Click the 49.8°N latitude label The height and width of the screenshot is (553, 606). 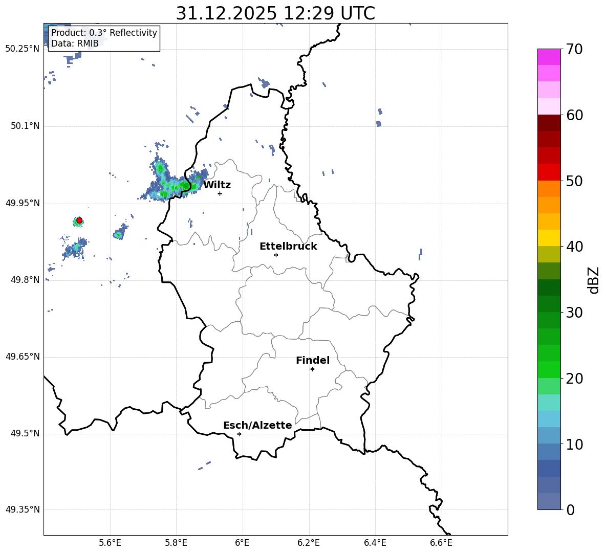tap(25, 280)
